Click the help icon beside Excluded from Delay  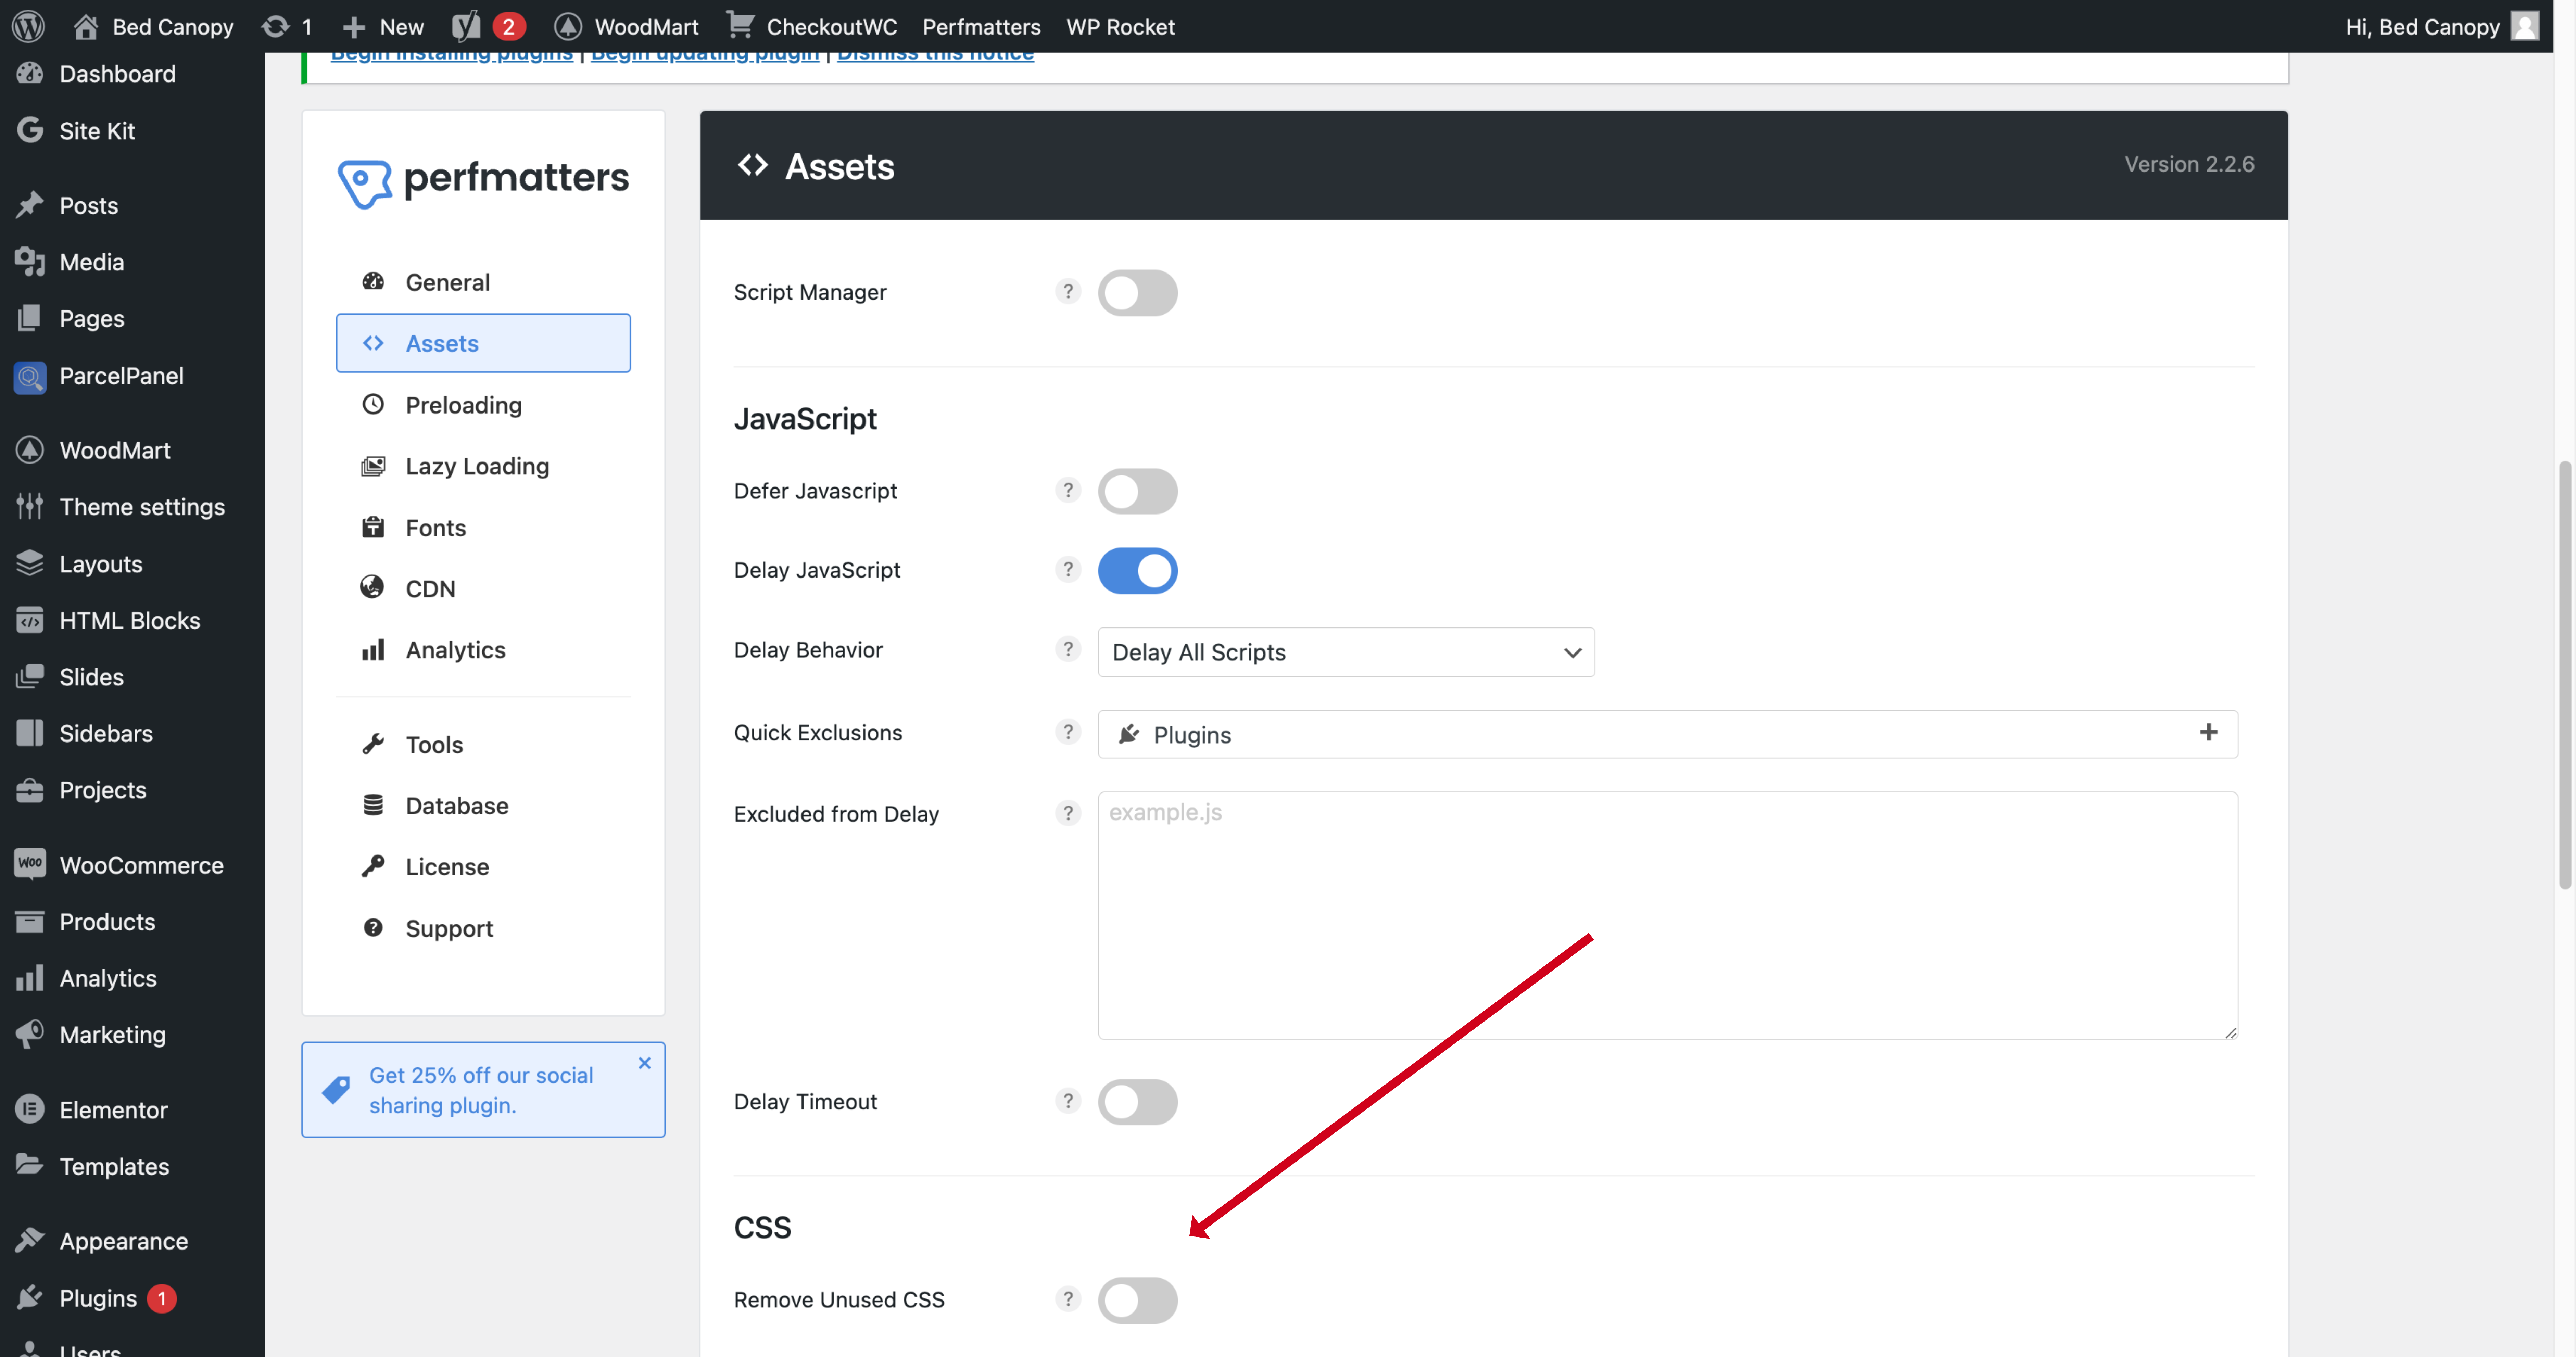click(x=1068, y=813)
